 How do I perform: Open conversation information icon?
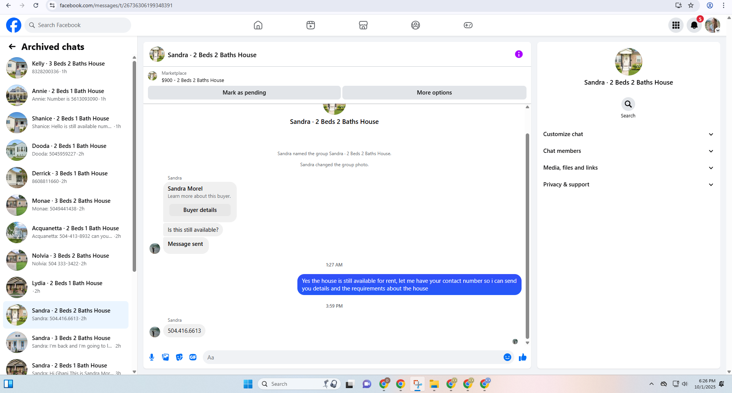point(519,54)
